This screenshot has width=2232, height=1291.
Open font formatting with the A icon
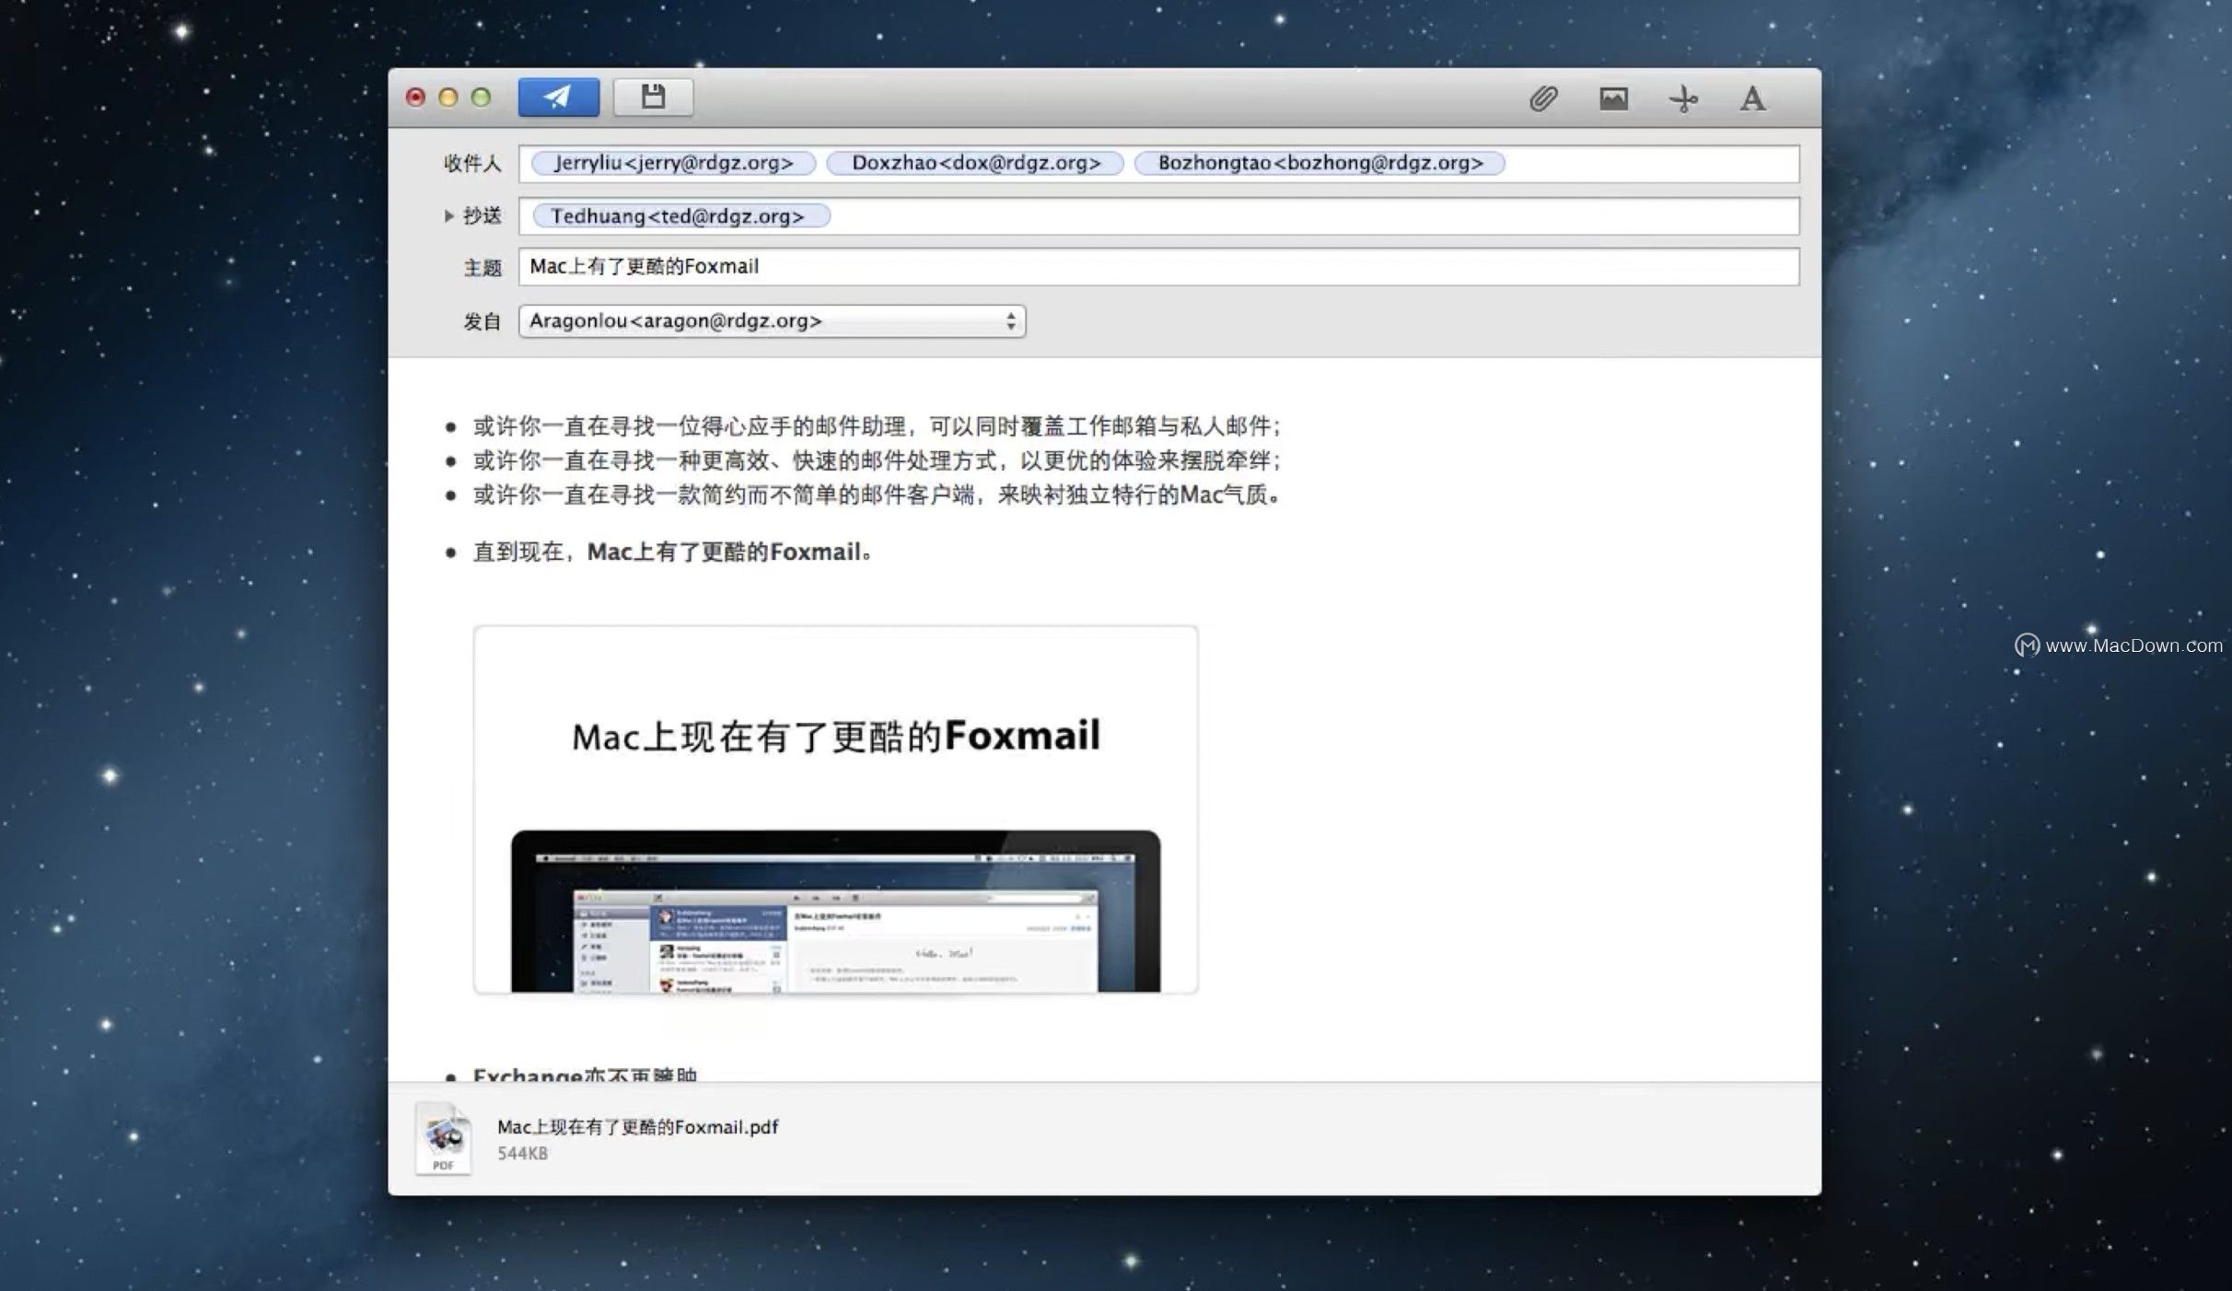point(1752,98)
